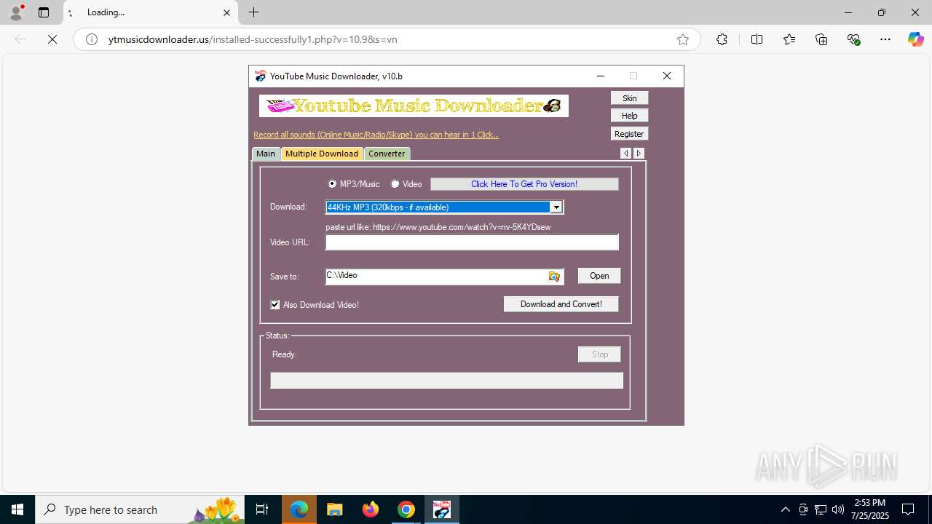932x524 pixels.
Task: Switch to the Multiple Download tab
Action: click(x=322, y=154)
